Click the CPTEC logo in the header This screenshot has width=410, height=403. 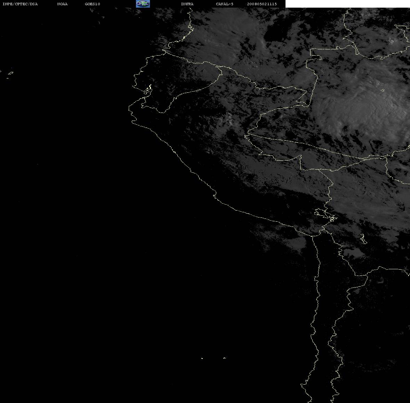pos(143,4)
